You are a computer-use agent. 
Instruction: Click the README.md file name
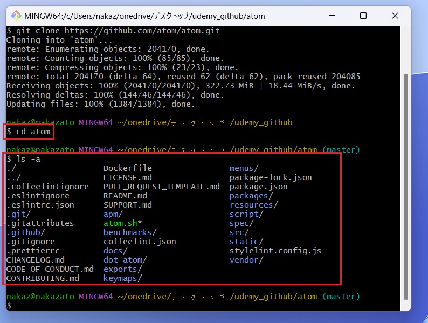tap(125, 196)
